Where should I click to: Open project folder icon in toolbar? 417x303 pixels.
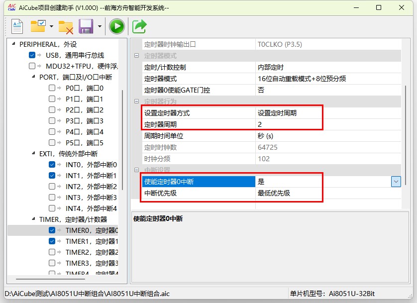tap(38, 26)
